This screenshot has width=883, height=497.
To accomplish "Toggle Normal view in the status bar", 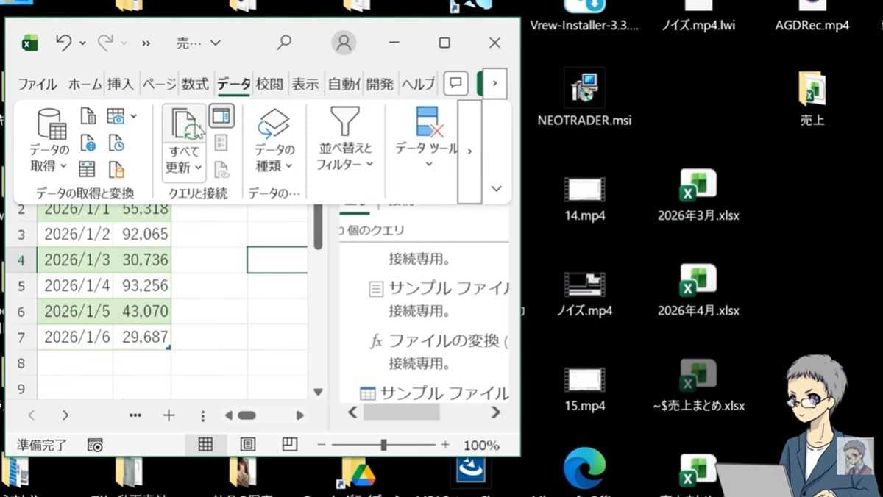I will pos(205,444).
